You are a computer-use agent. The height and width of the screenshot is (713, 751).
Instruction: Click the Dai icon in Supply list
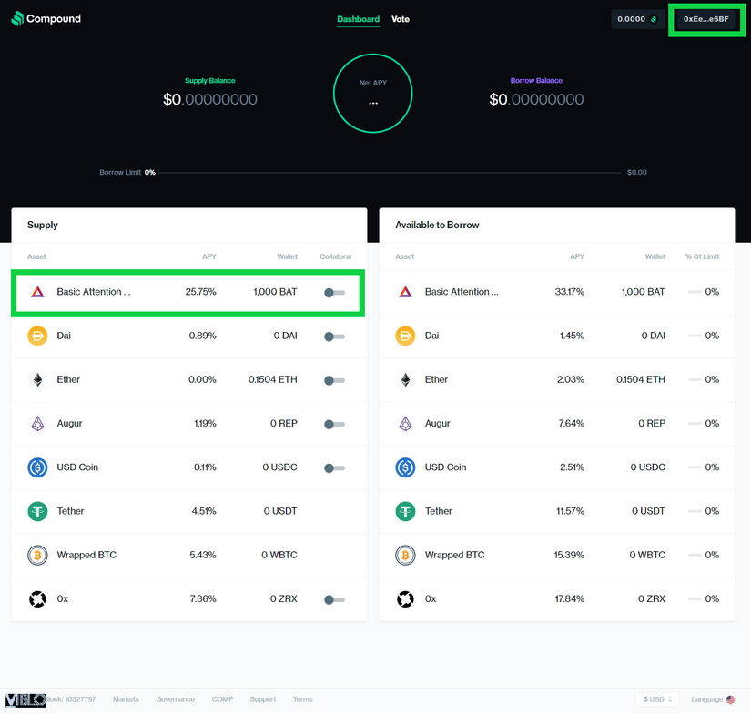coord(37,336)
